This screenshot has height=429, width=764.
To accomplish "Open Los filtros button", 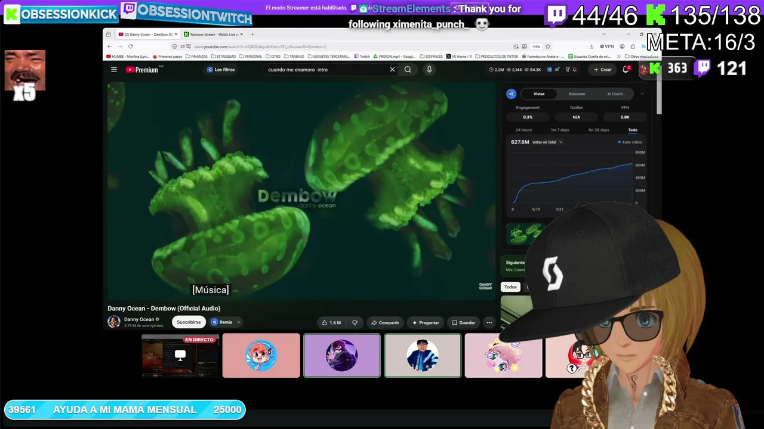I will pyautogui.click(x=221, y=70).
